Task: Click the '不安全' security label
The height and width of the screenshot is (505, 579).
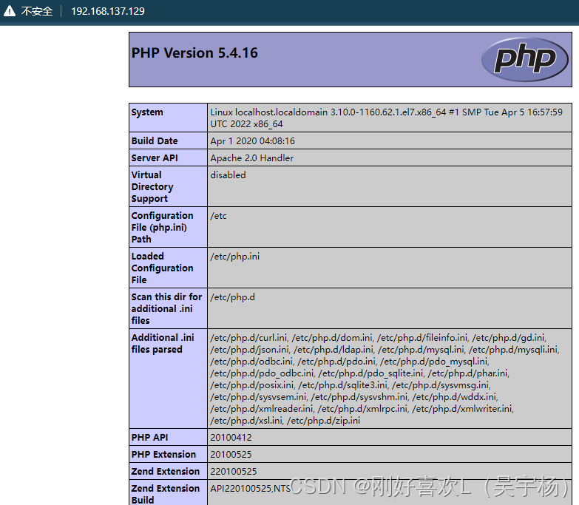Action: [36, 11]
